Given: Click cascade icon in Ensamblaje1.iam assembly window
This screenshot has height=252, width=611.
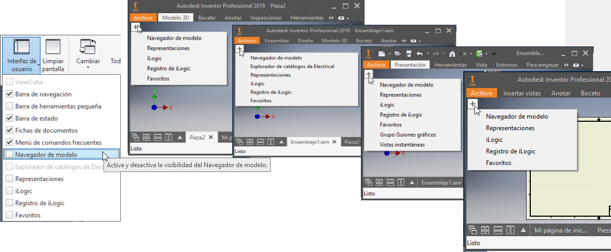Looking at the screenshot, I should point(240,142).
